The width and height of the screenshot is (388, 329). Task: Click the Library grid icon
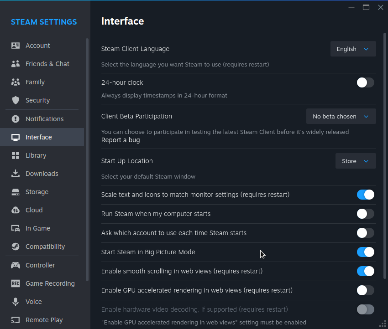[16, 155]
